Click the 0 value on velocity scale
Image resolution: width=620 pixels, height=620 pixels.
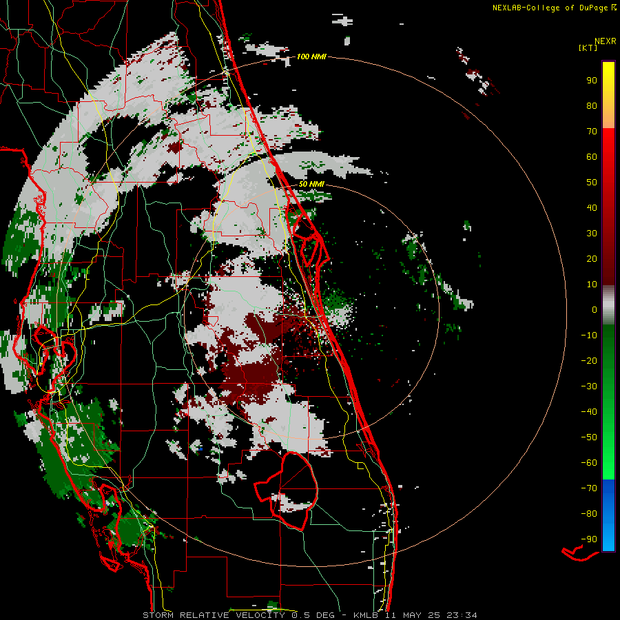[x=595, y=309]
